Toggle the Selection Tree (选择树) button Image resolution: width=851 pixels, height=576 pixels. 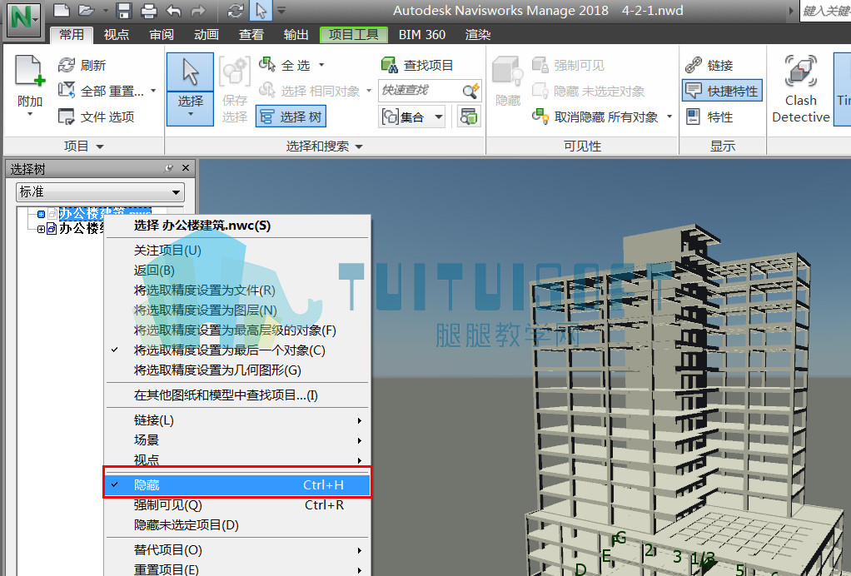pos(291,117)
